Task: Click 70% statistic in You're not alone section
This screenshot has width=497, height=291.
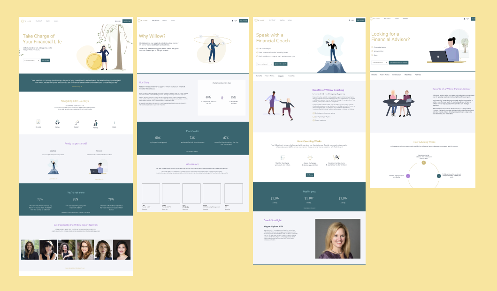Action: pos(40,199)
